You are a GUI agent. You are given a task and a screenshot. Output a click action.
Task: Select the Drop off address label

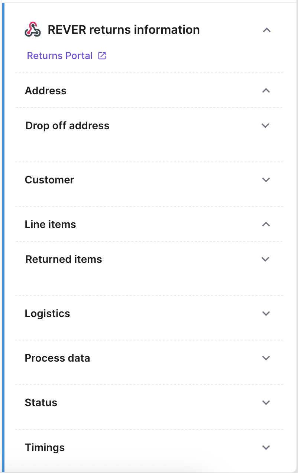(67, 125)
